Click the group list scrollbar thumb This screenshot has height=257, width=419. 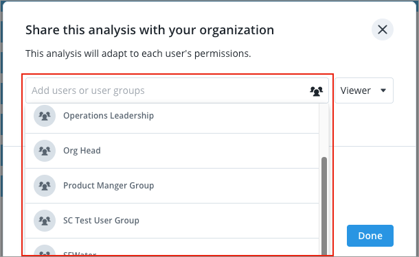[x=324, y=206]
